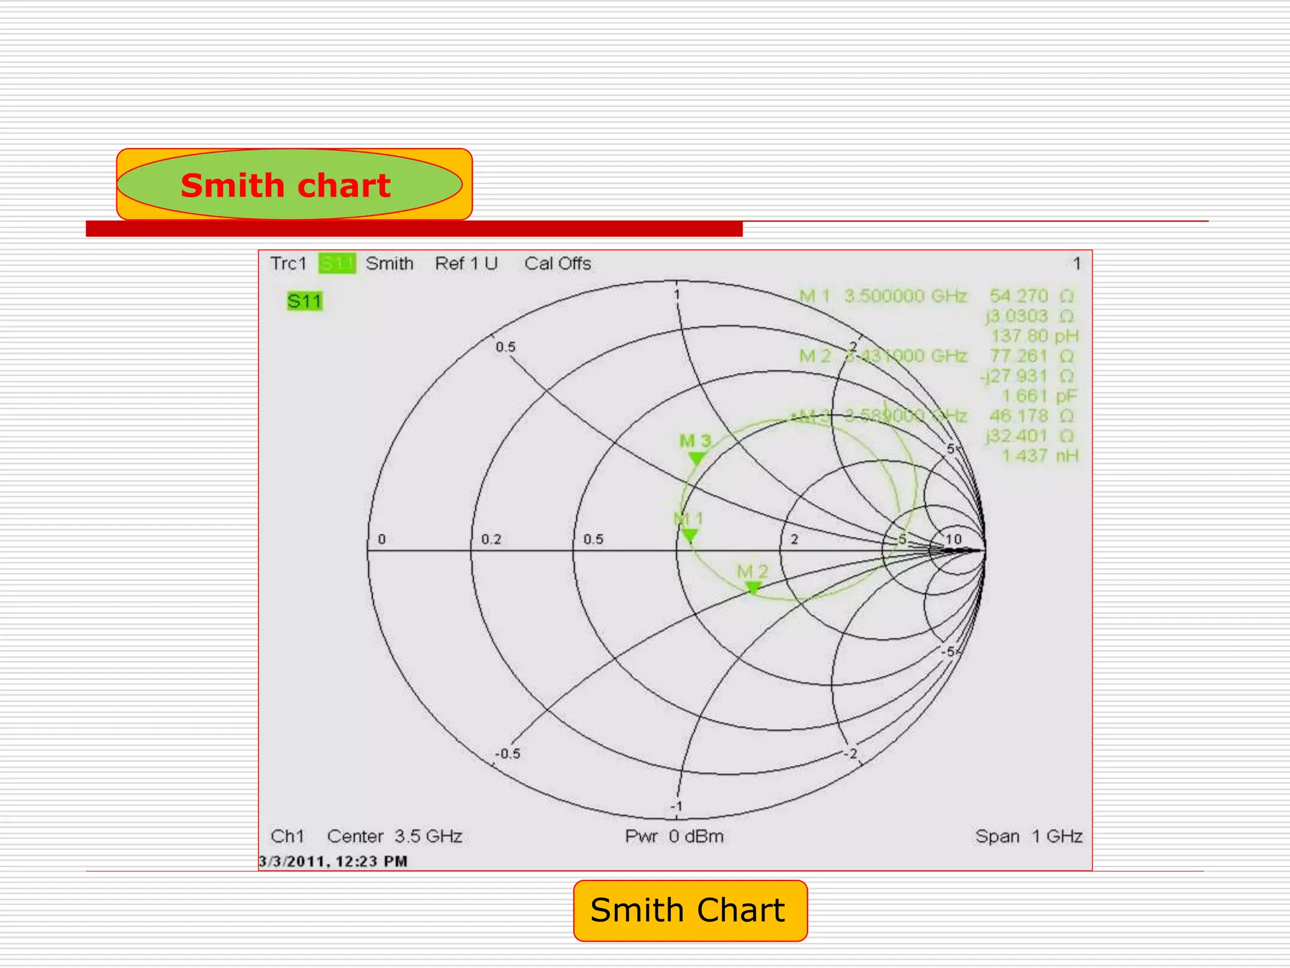
Task: Click the green S11 legend box
Action: click(x=305, y=301)
